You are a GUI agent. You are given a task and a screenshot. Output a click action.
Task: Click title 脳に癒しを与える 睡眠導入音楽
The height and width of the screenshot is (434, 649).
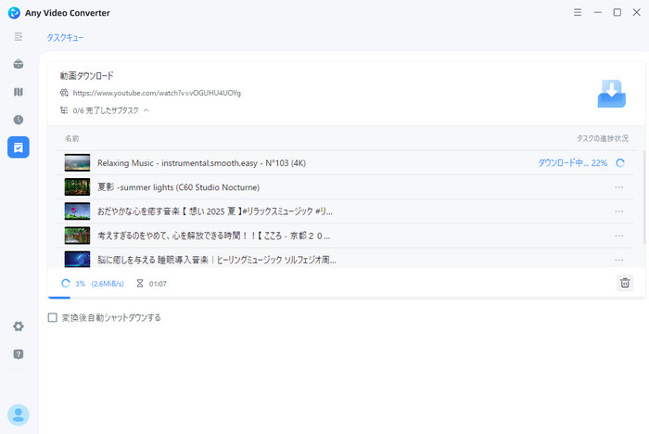(216, 260)
